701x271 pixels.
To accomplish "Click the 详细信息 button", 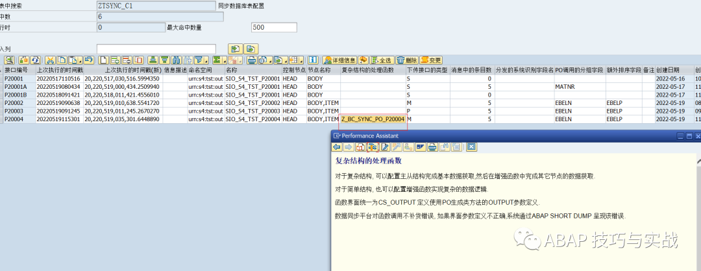I will click(339, 60).
